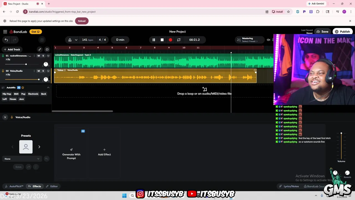355x200 pixels.
Task: Select R&B AutoMix genre
Action: [x=16, y=94]
